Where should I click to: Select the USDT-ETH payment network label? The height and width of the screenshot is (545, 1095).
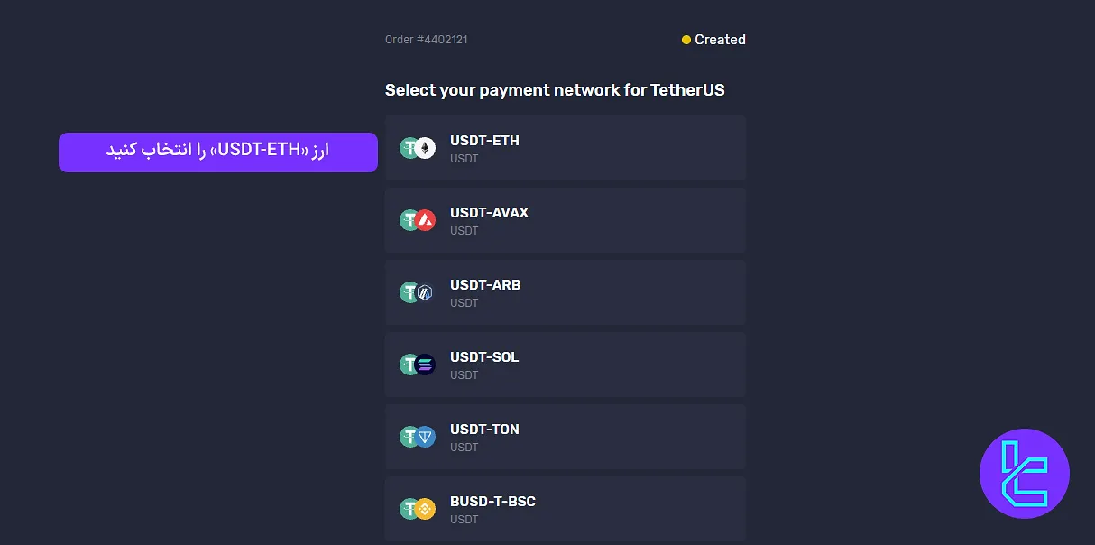point(484,141)
